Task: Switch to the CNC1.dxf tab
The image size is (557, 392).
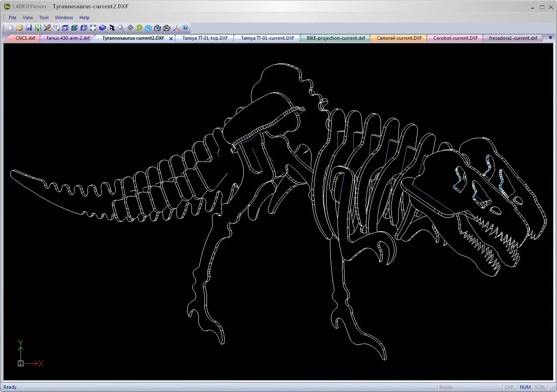Action: coord(23,38)
